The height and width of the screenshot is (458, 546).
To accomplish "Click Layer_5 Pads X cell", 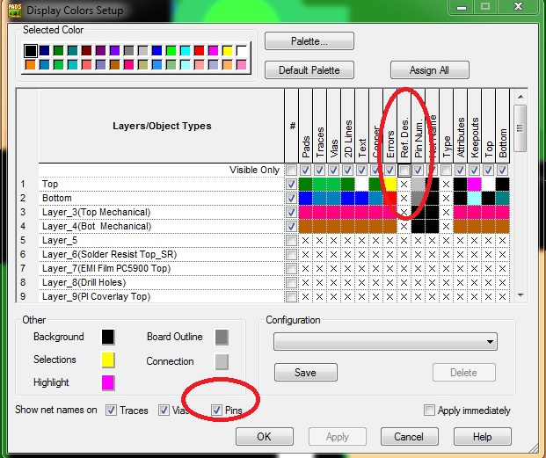I will click(305, 240).
